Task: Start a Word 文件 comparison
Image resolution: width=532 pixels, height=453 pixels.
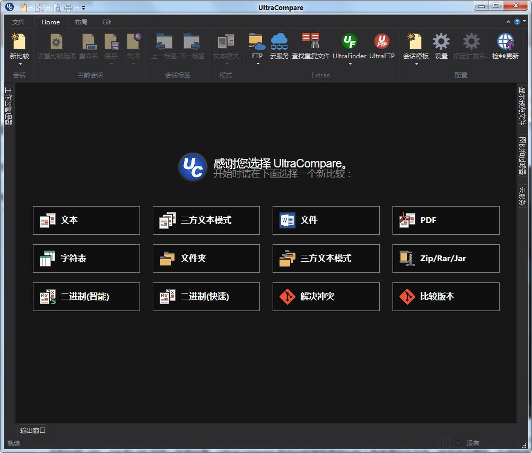Action: coord(326,220)
